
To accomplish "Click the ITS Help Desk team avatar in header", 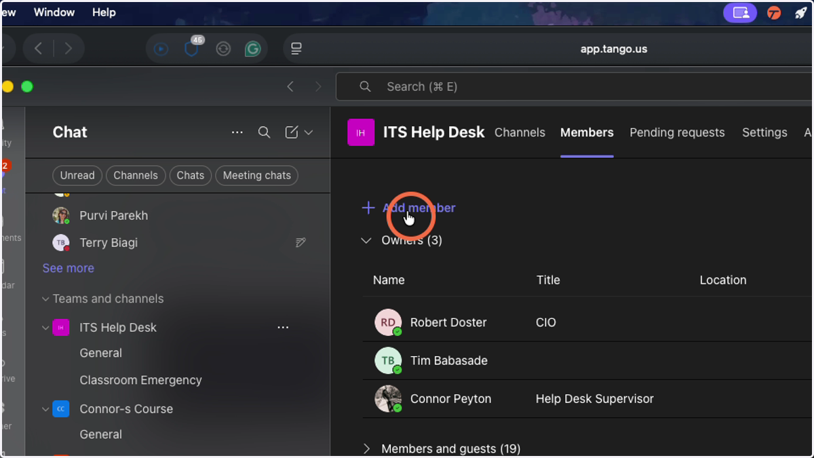I will pos(361,132).
